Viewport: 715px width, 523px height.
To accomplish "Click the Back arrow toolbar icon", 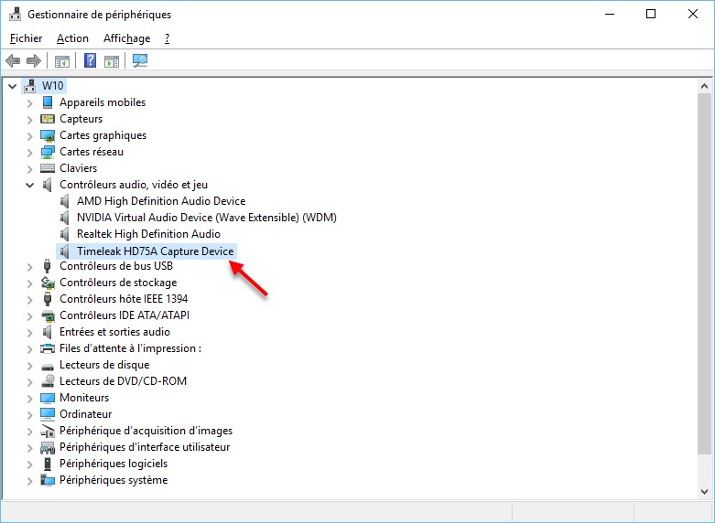I will click(x=13, y=61).
